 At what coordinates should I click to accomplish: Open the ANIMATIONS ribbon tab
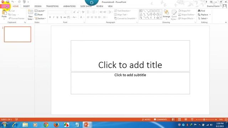tap(69, 6)
